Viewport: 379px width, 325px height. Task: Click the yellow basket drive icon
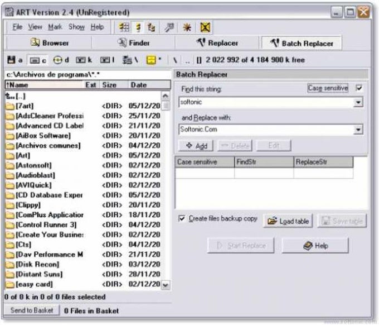click(x=153, y=60)
